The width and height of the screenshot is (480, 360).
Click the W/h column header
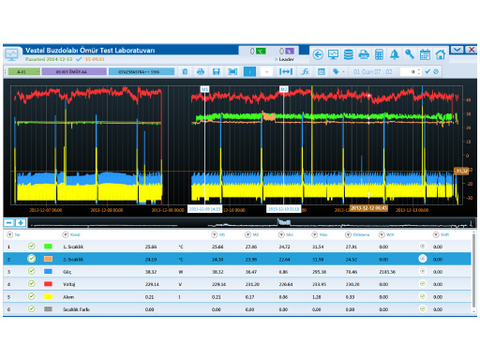[x=390, y=234]
